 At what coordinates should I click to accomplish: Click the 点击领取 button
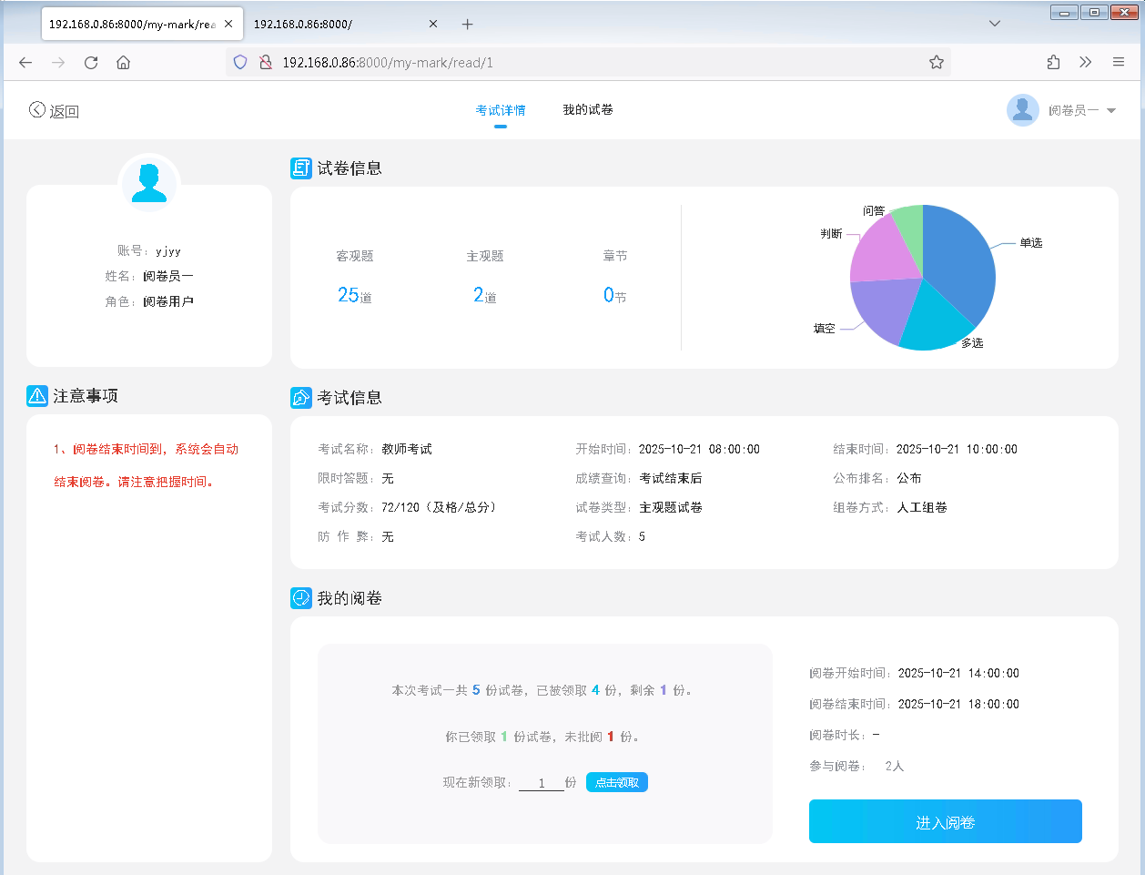pos(616,783)
